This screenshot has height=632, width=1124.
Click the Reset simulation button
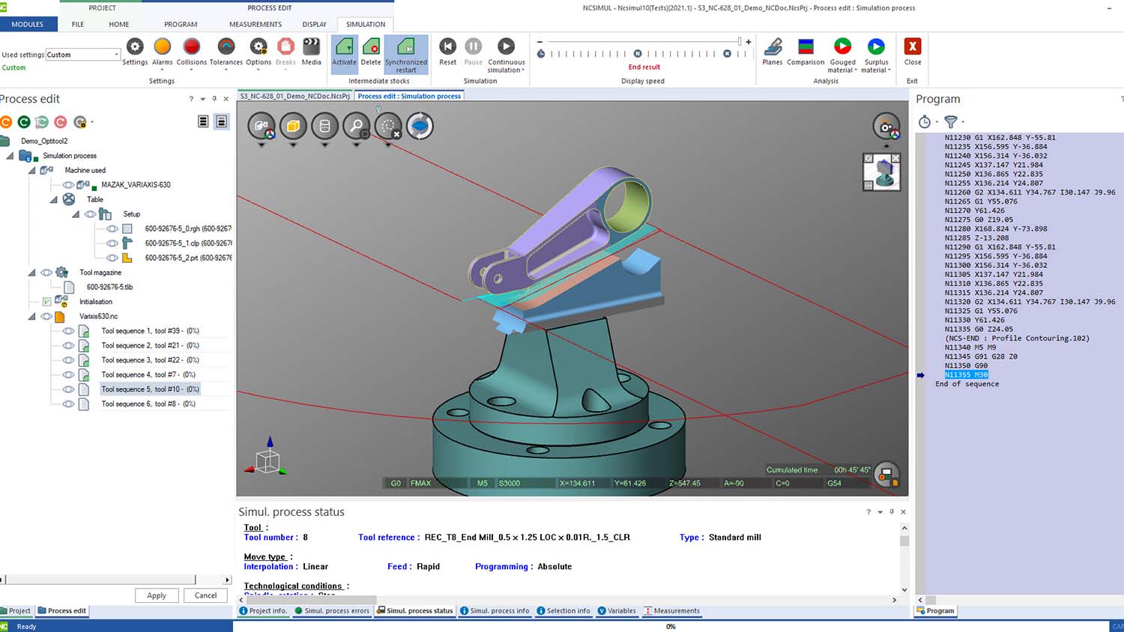point(447,47)
